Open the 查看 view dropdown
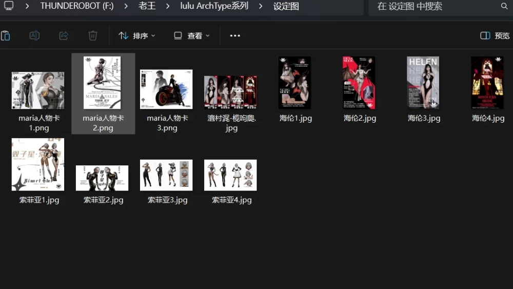 tap(192, 35)
